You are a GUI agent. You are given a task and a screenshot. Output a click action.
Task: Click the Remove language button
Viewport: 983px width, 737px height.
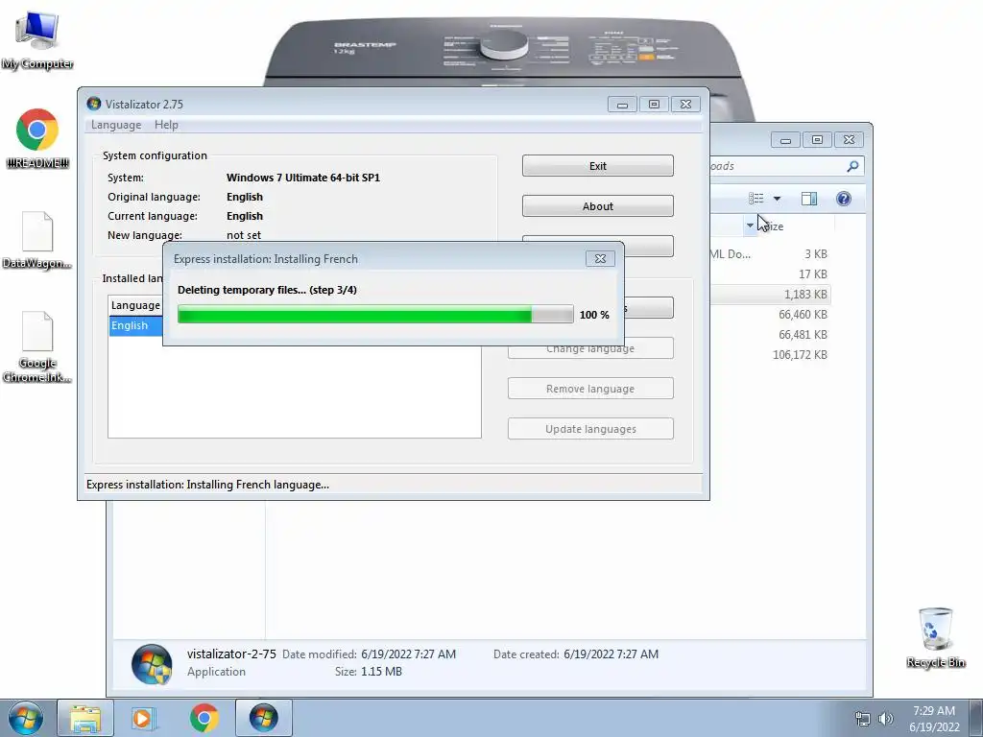[590, 389]
